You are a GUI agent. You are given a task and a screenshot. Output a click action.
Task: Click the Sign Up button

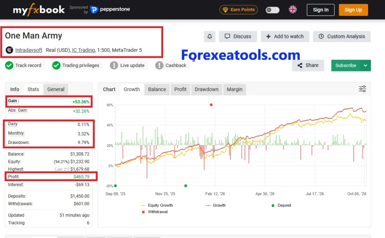[x=353, y=10]
